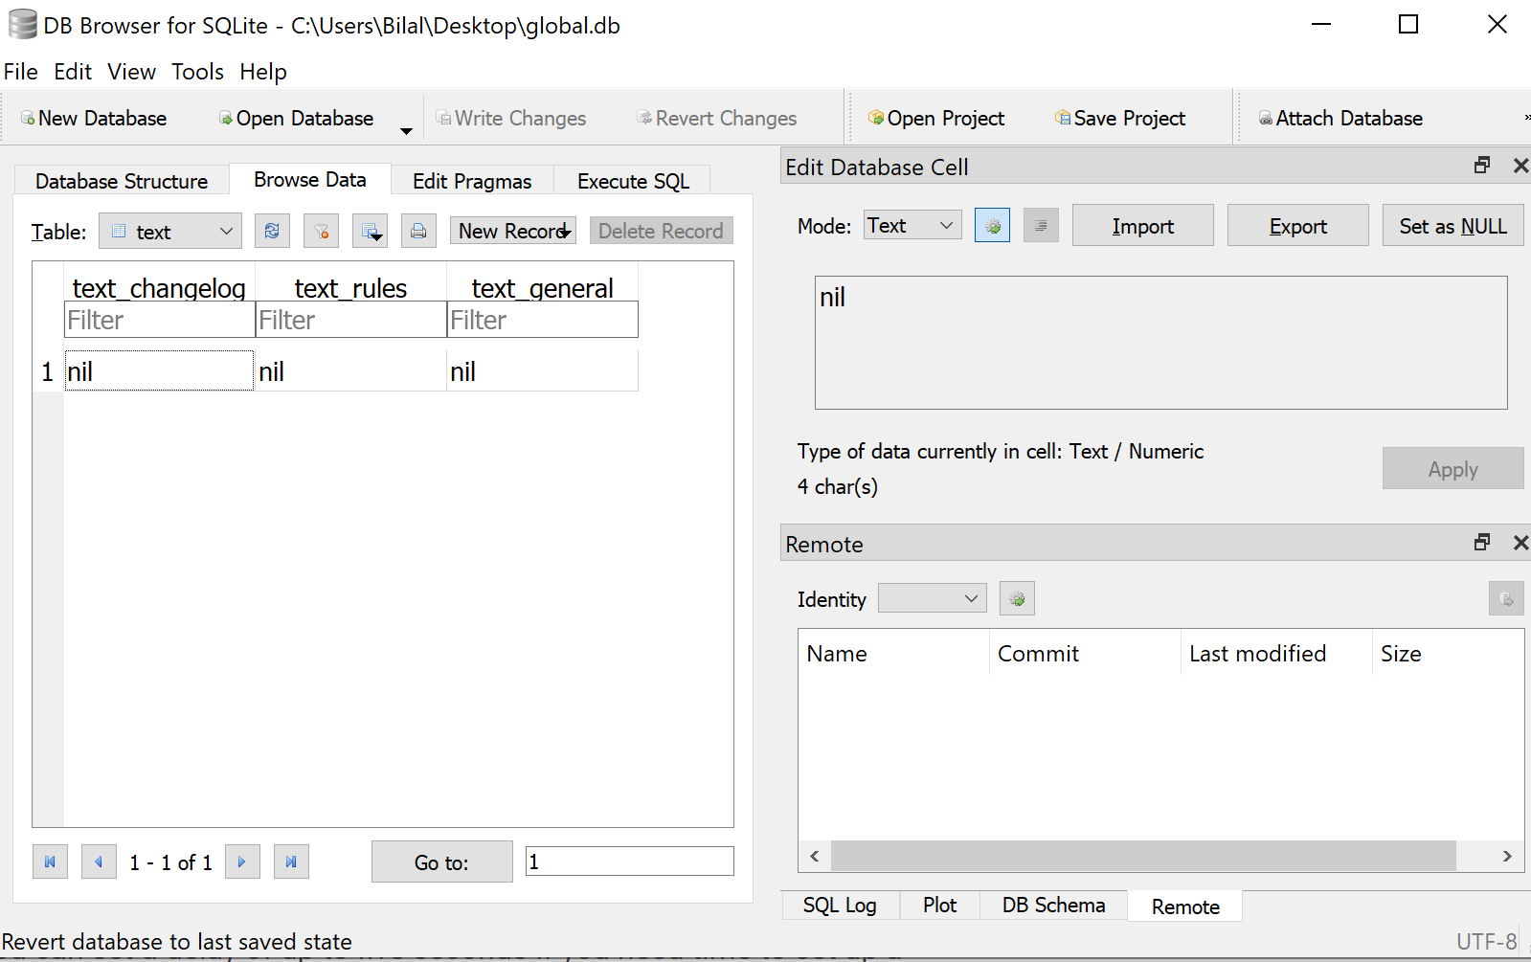Open the Edit menu
This screenshot has width=1531, height=962.
click(x=73, y=72)
